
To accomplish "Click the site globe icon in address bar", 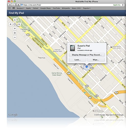I will (22, 5).
